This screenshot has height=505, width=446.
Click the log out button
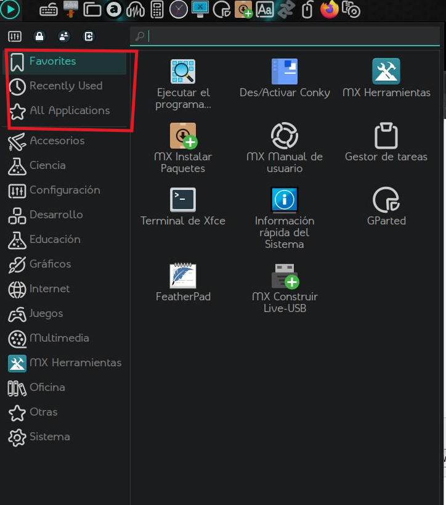coord(89,36)
